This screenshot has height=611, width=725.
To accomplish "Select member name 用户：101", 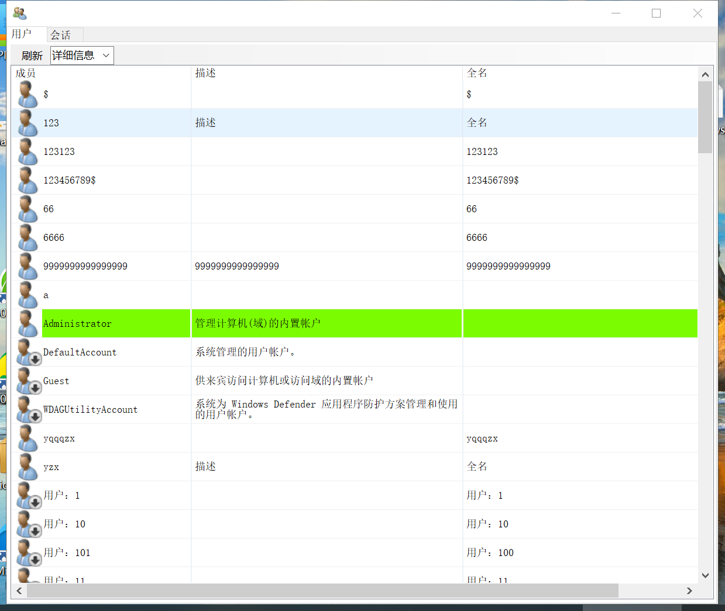I will click(x=67, y=553).
